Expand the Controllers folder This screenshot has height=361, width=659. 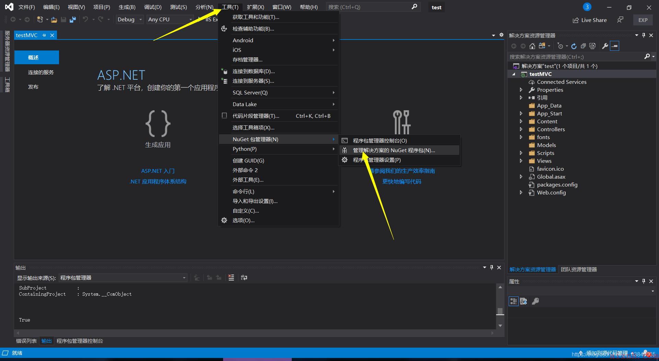[x=521, y=129]
